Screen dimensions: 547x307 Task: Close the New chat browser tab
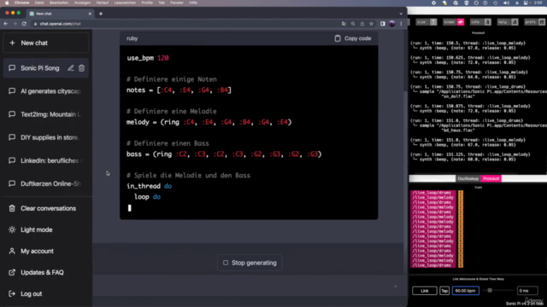[x=90, y=14]
